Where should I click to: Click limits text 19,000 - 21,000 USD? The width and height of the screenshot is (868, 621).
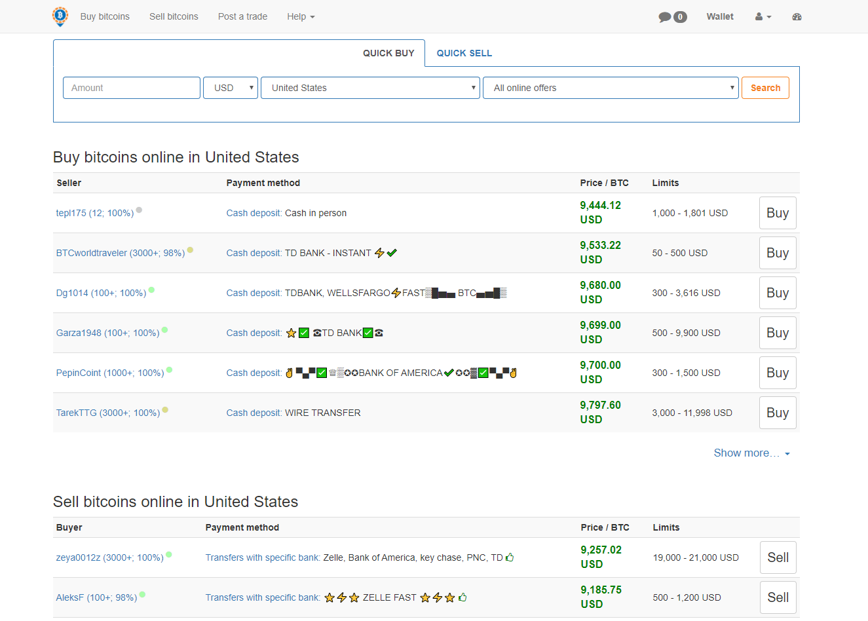pyautogui.click(x=696, y=557)
